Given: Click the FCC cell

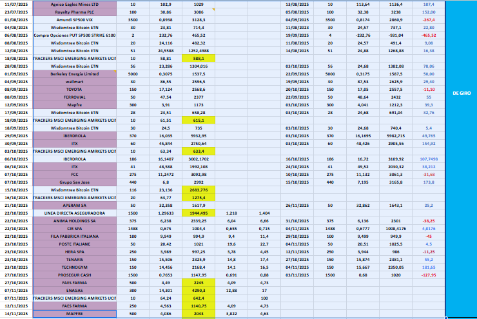Looking at the screenshot, I should click(75, 175).
